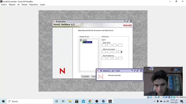Open Microsoft Store from the taskbar

point(77,101)
